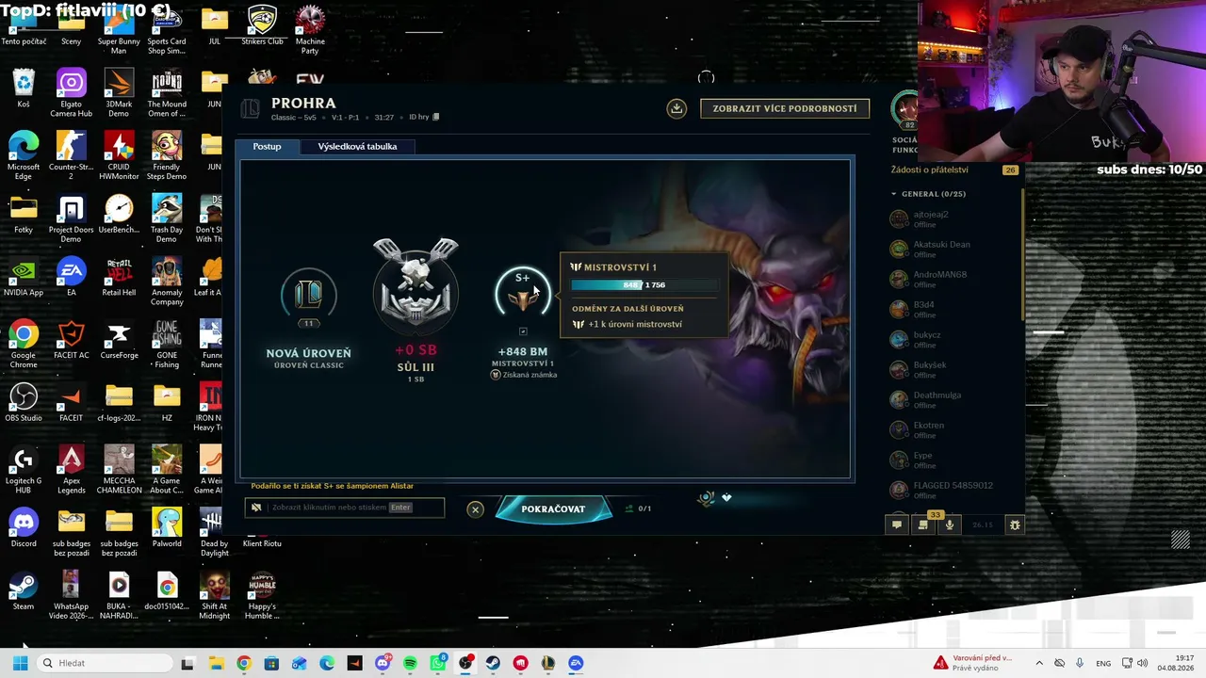1206x678 pixels.
Task: Select the Nová úroveň level icon
Action: pos(309,297)
